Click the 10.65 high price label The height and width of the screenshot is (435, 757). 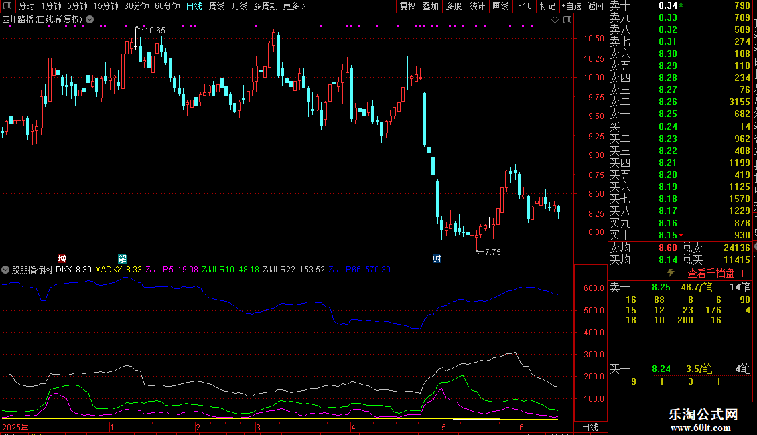pos(155,31)
